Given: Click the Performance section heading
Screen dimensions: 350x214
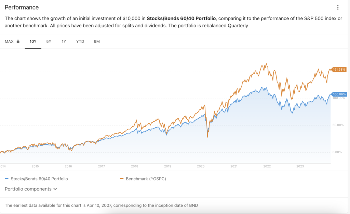Looking at the screenshot, I should click(x=22, y=7).
